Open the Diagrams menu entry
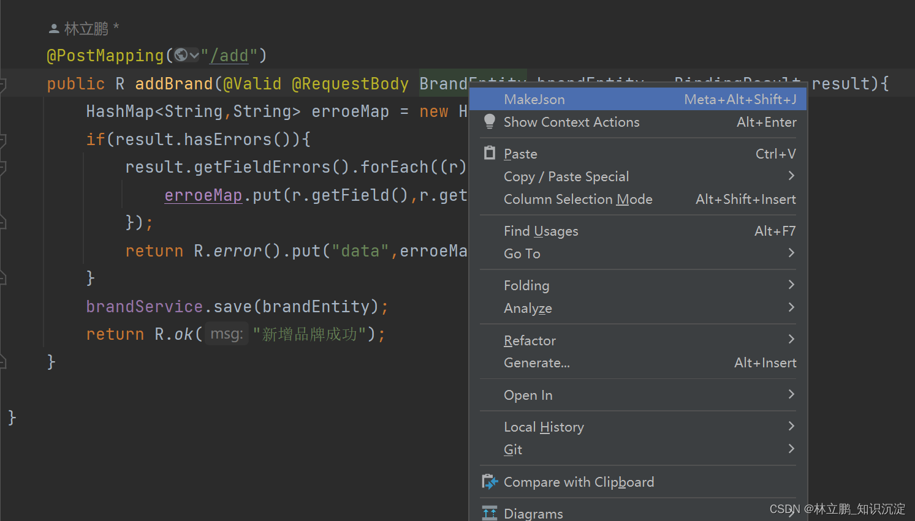 (x=637, y=513)
